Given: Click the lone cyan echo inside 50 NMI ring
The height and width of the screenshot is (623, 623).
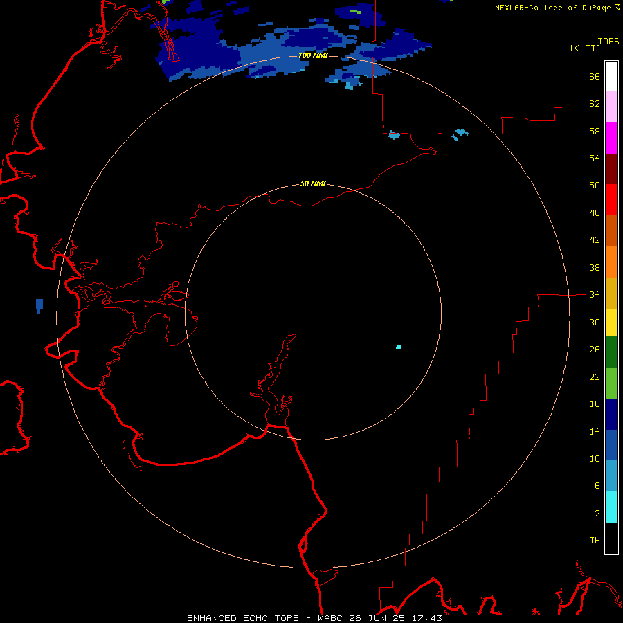Looking at the screenshot, I should [x=399, y=347].
